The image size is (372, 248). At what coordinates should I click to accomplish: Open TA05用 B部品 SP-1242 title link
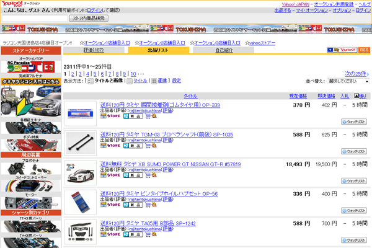pyautogui.click(x=148, y=223)
